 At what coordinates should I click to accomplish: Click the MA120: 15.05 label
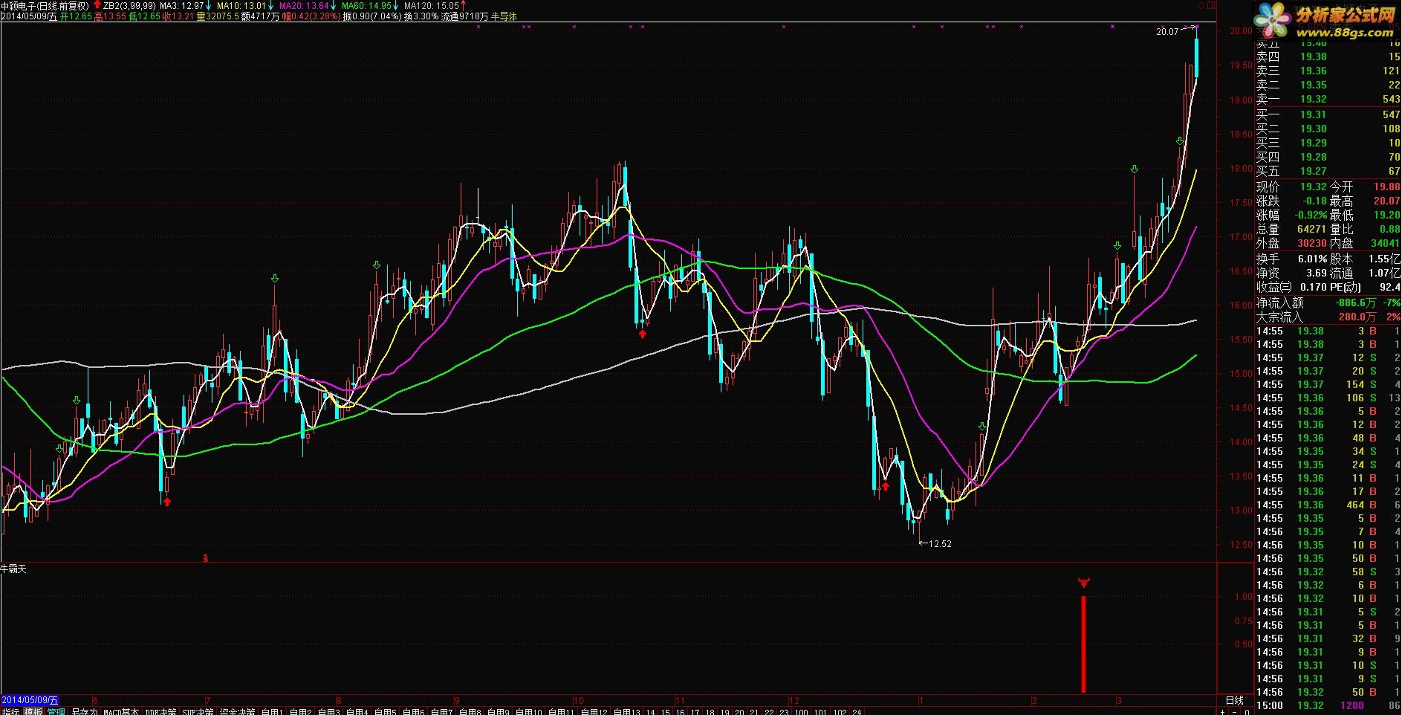(x=431, y=5)
